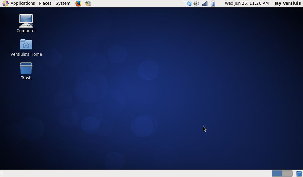Open calendar from date and time clock
The image size is (303, 177).
click(x=247, y=3)
